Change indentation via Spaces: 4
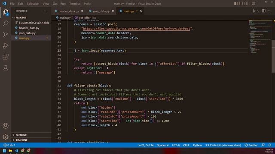 point(163,145)
